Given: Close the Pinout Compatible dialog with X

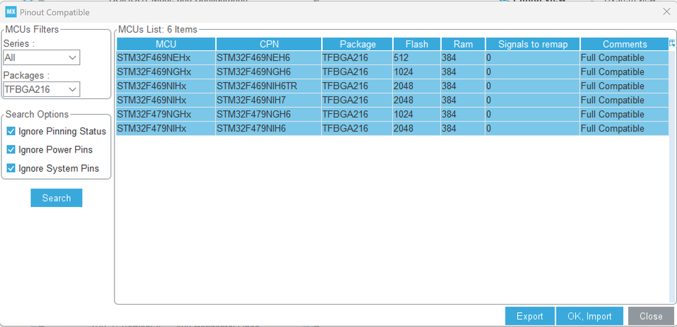Looking at the screenshot, I should tap(667, 12).
